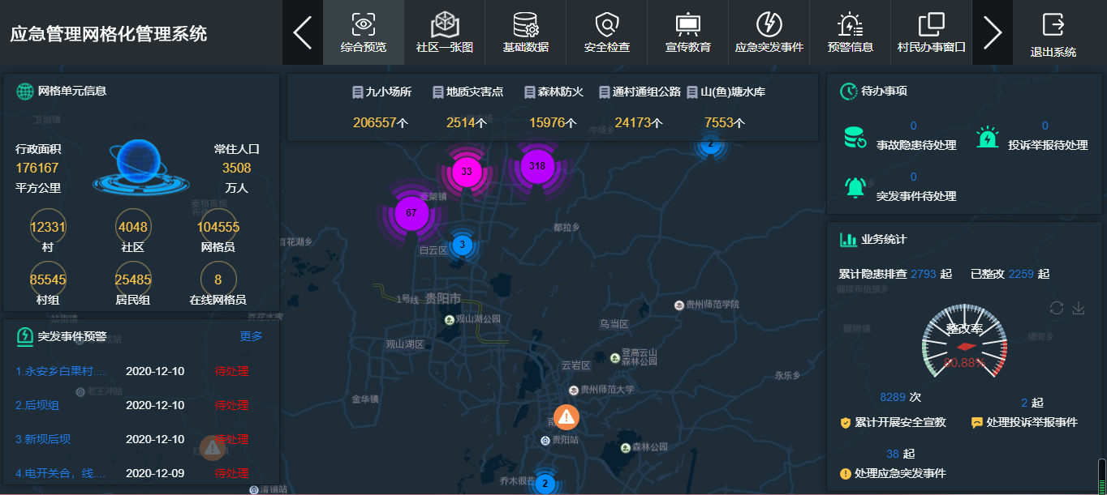Viewport: 1107px width, 495px height.
Task: Open the 社区一张图 community map icon
Action: pyautogui.click(x=444, y=25)
